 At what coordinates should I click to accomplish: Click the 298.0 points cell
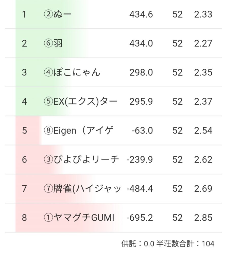pyautogui.click(x=141, y=73)
